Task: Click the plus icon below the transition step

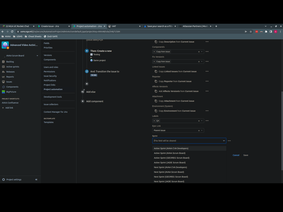Action: point(87,84)
